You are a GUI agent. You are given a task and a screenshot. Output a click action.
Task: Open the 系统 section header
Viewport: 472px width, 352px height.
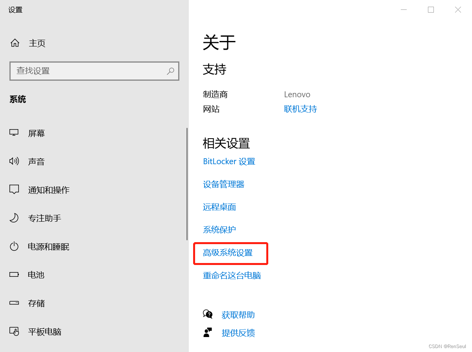pos(17,99)
